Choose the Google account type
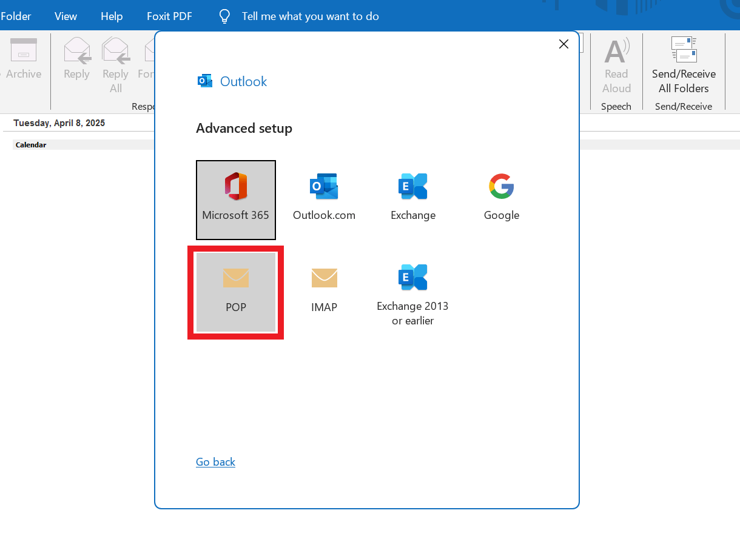740x536 pixels. (502, 200)
